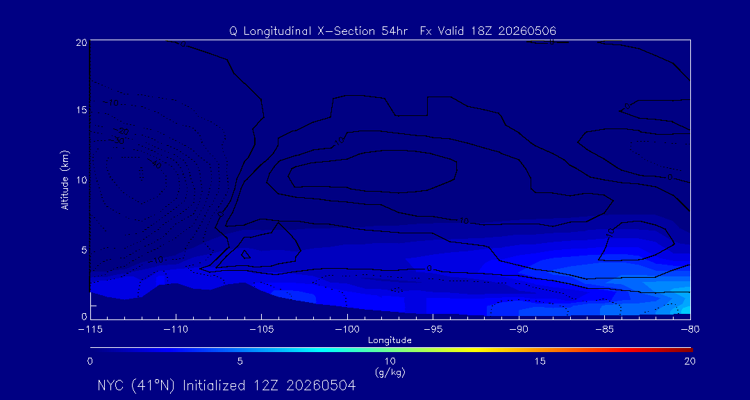Select the -115 longitude tick label
The image size is (750, 400).
[90, 330]
